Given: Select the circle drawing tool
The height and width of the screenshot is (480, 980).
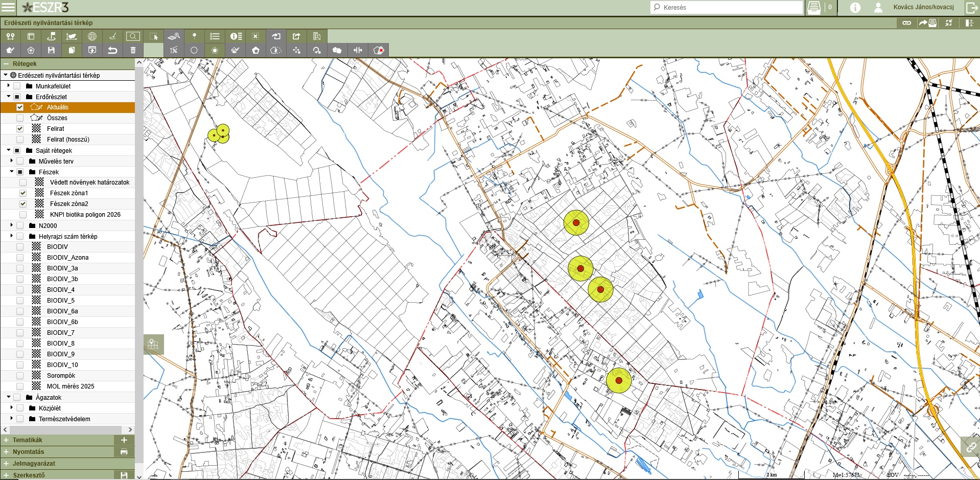Looking at the screenshot, I should 194,50.
